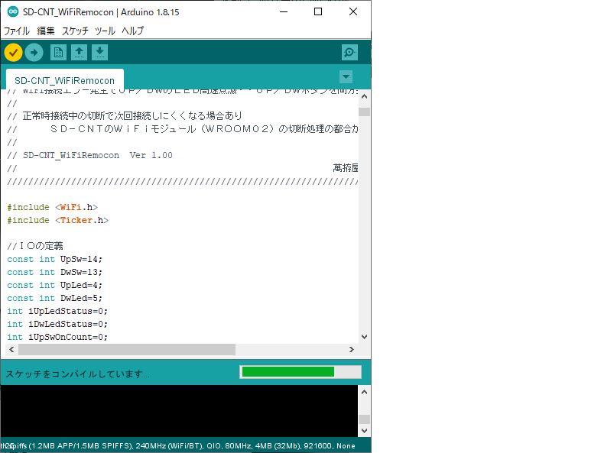The height and width of the screenshot is (453, 601).
Task: Open the スケッチ menu
Action: (x=75, y=31)
